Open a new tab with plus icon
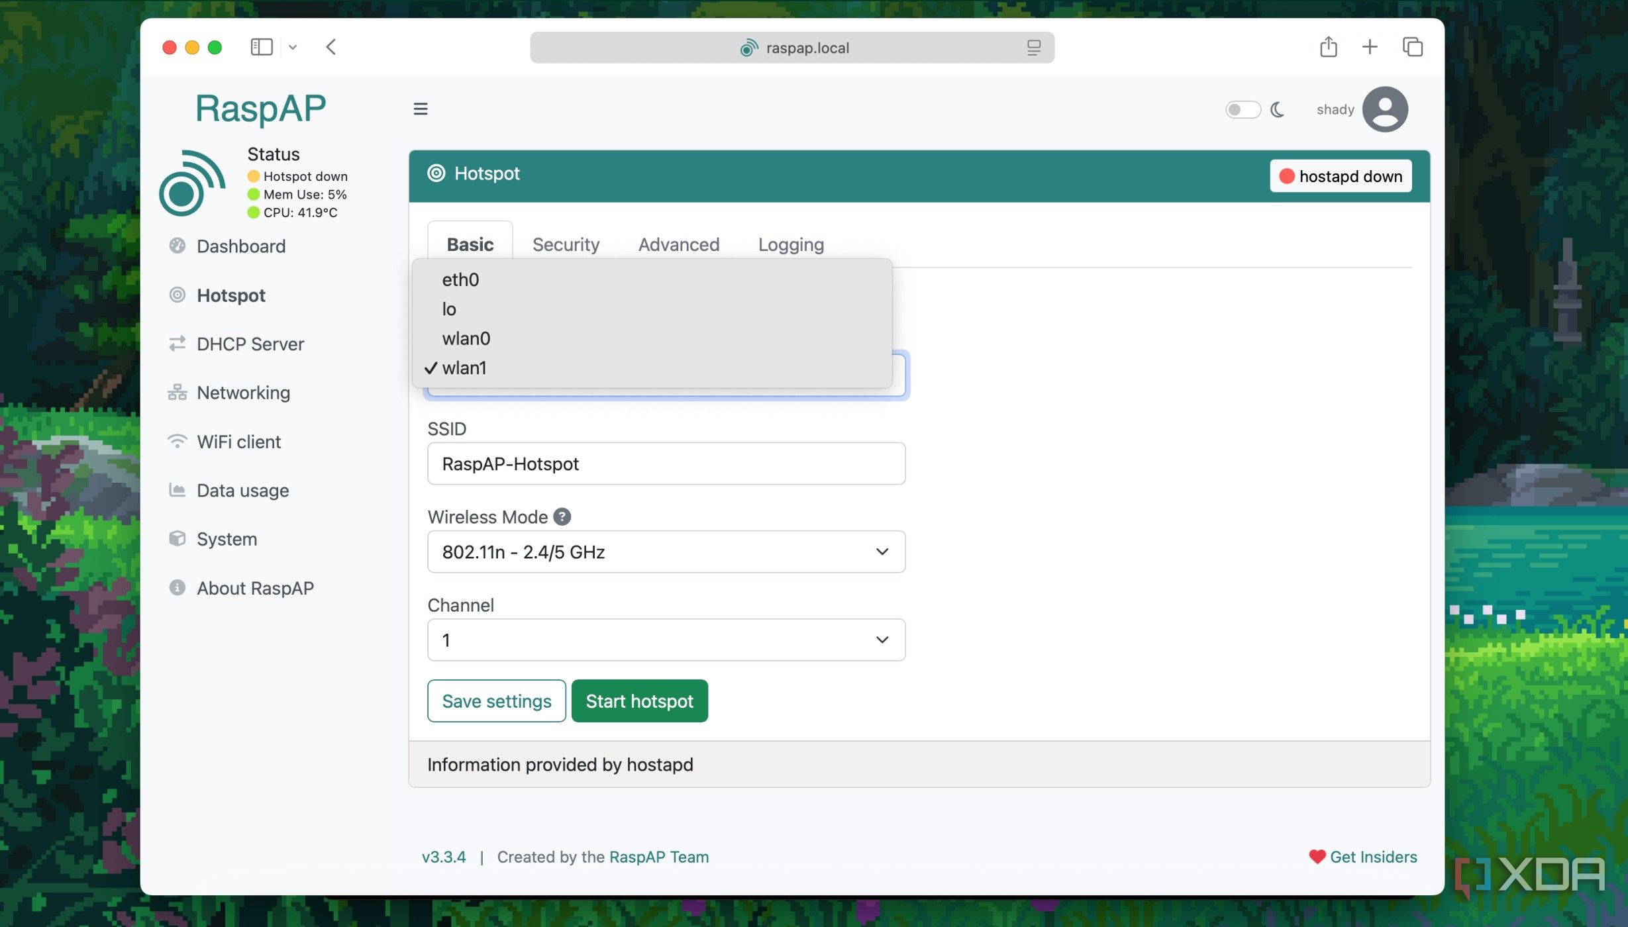The width and height of the screenshot is (1628, 927). point(1370,47)
